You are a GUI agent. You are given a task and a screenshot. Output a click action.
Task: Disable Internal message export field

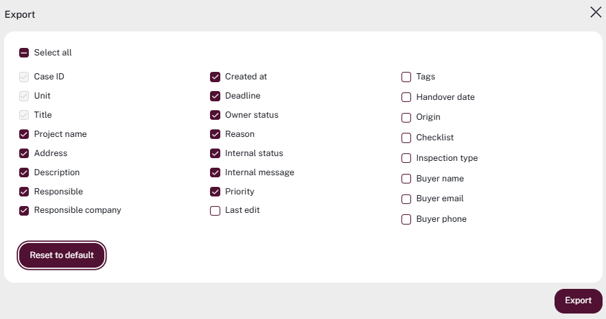215,173
